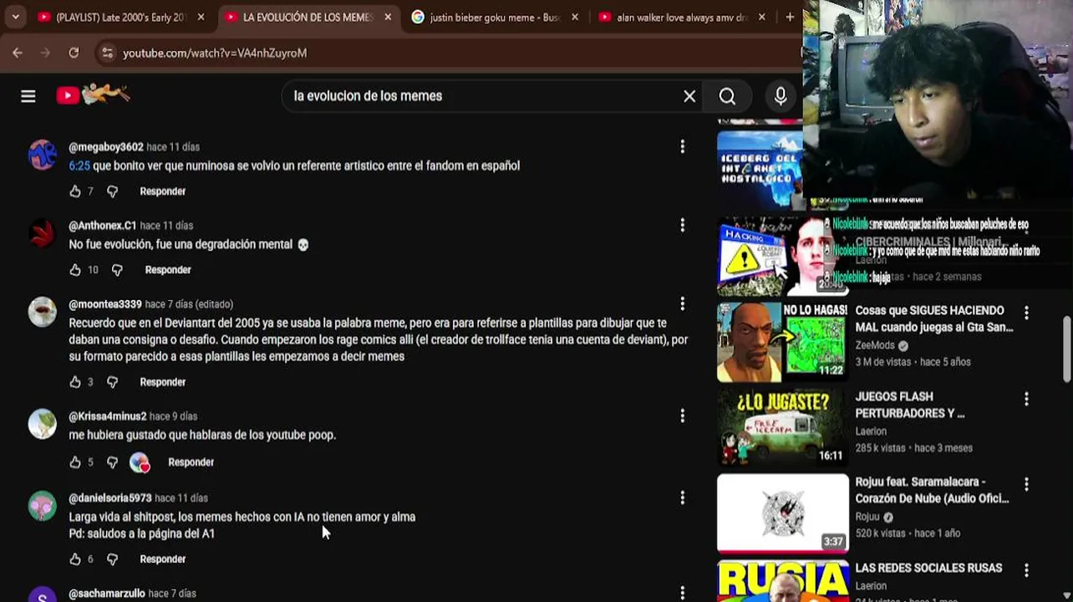Start voice search with the microphone
The image size is (1073, 602).
[781, 96]
